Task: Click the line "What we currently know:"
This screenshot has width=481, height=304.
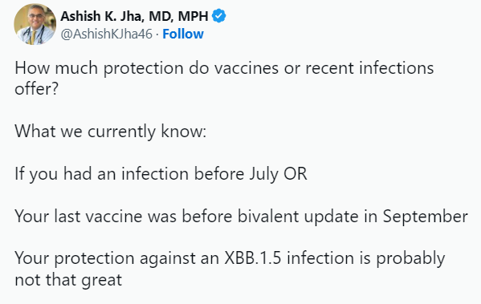Action: click(111, 132)
